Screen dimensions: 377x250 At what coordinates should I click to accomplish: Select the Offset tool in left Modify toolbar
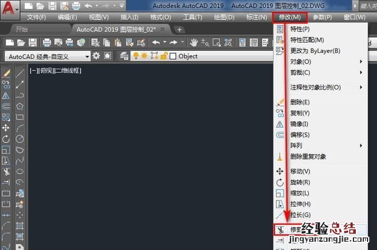(x=6, y=106)
